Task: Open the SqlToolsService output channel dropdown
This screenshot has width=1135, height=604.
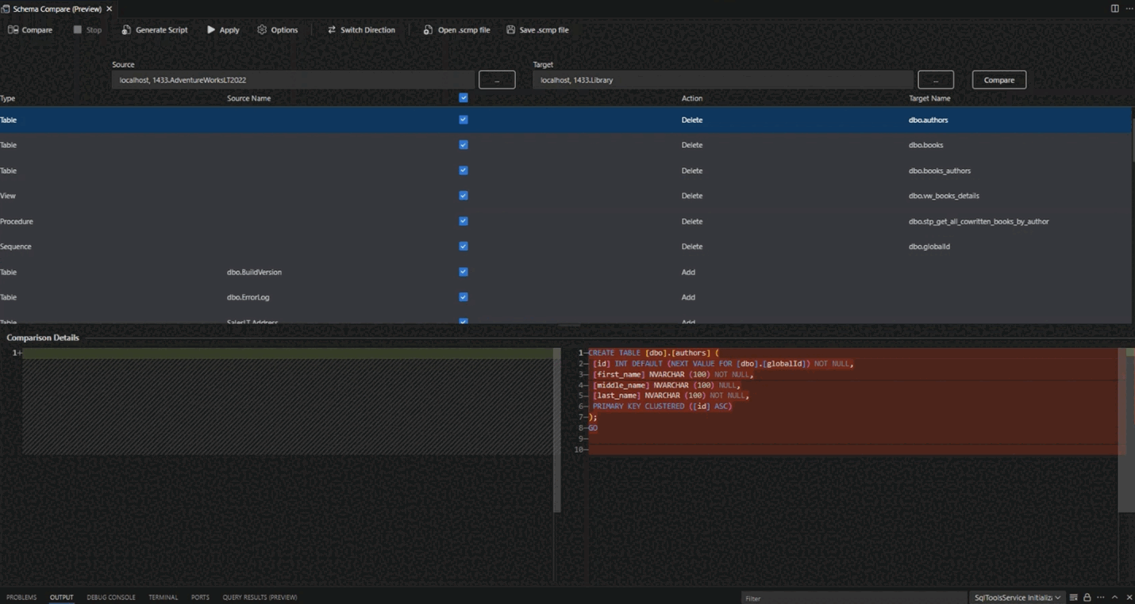Action: [x=1017, y=597]
